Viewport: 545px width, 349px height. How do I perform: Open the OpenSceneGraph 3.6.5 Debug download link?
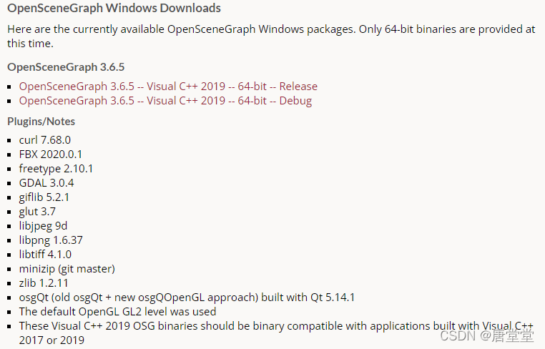pyautogui.click(x=165, y=101)
